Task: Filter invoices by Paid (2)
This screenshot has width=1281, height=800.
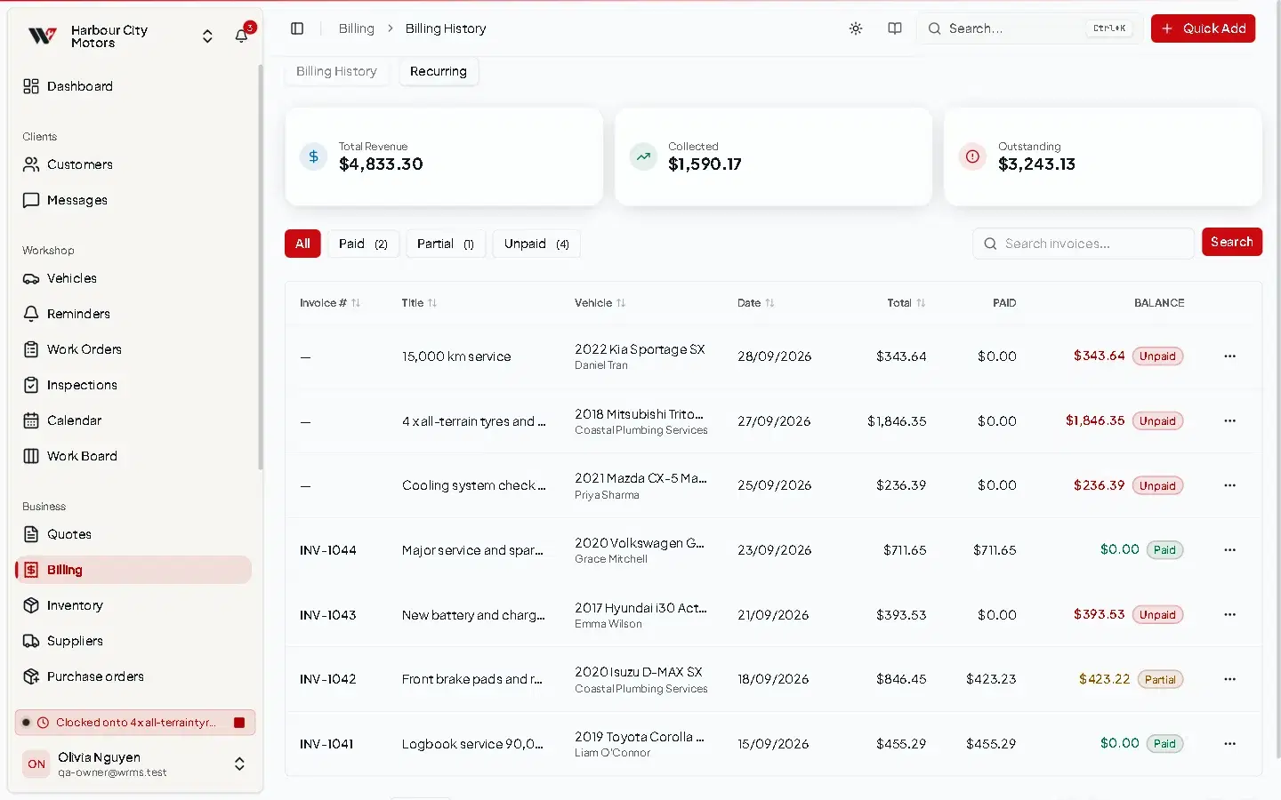Action: [x=363, y=244]
